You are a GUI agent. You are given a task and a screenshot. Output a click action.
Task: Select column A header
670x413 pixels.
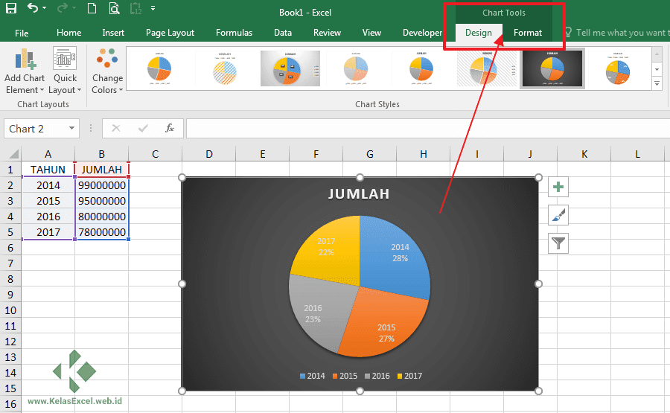pos(48,154)
